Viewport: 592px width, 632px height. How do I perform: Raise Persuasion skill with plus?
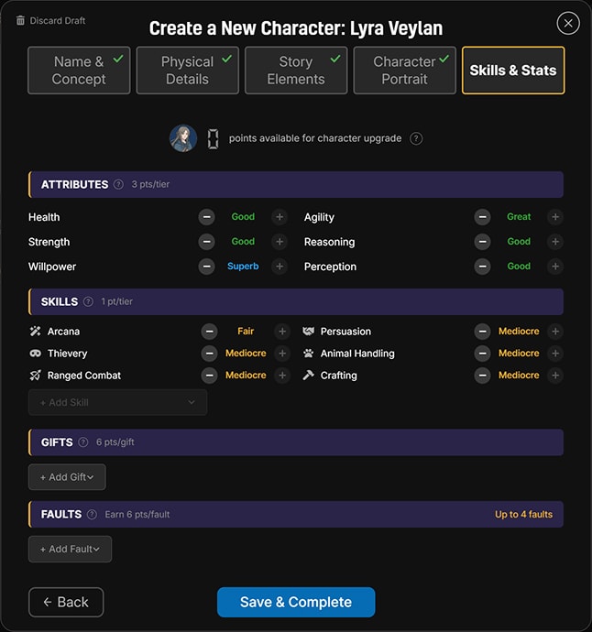tap(555, 332)
